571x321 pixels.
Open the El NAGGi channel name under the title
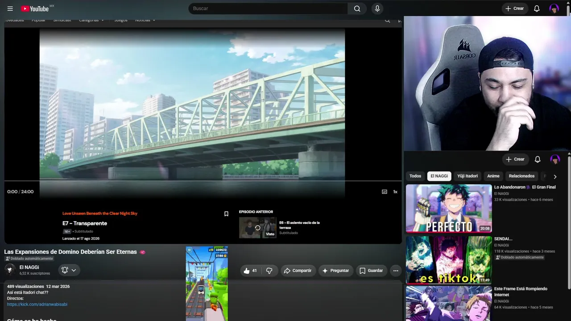[x=29, y=267]
